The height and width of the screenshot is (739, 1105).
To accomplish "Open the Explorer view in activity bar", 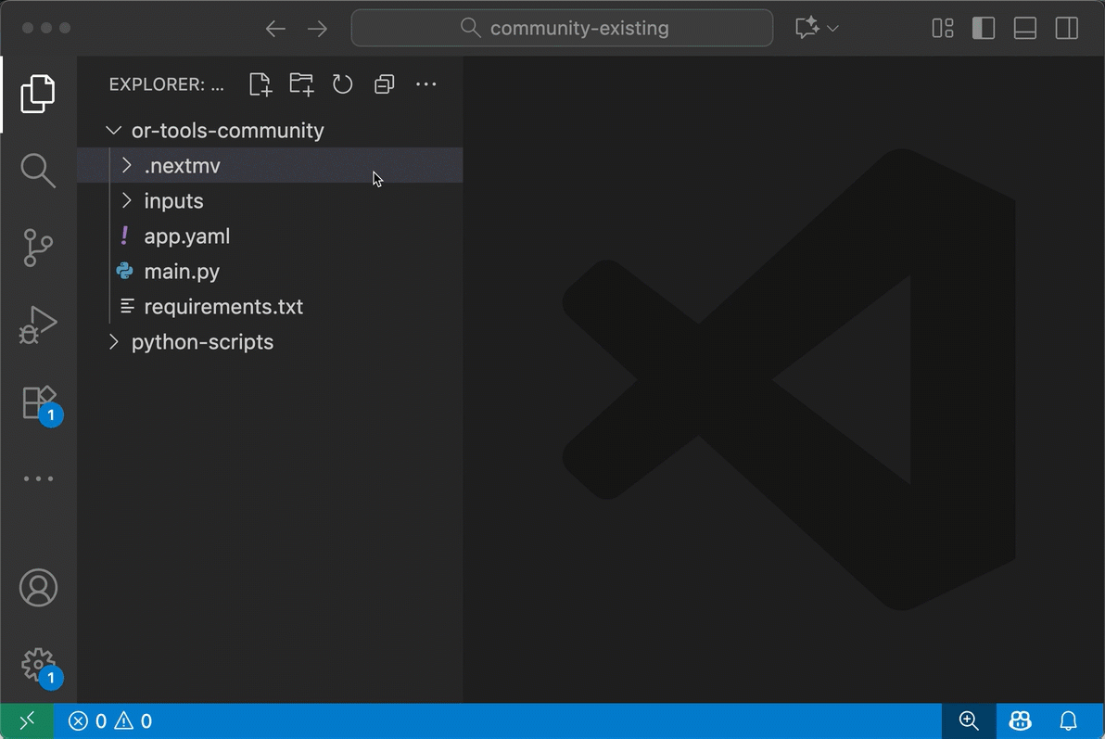I will 38,94.
